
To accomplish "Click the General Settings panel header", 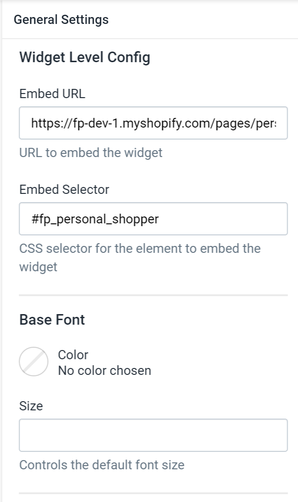I will [x=61, y=19].
